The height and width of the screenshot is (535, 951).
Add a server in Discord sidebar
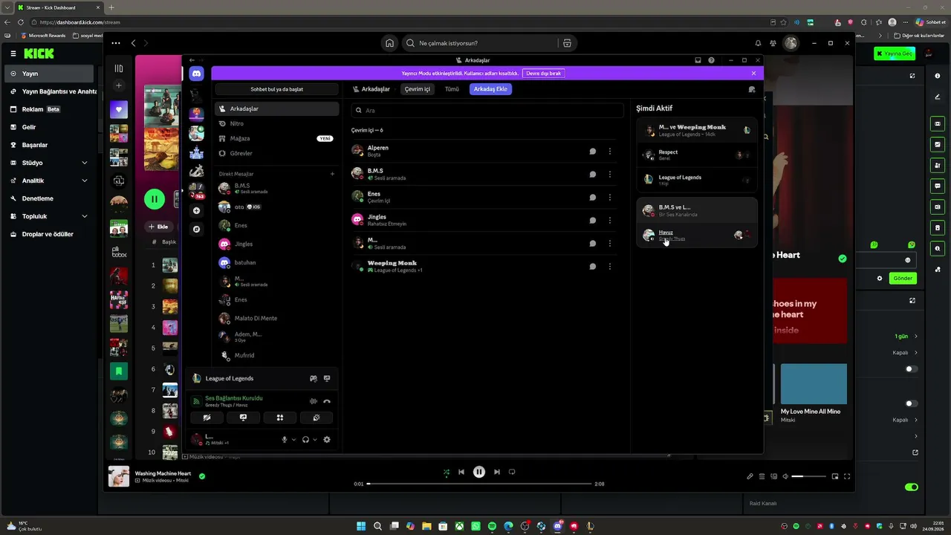tap(196, 210)
